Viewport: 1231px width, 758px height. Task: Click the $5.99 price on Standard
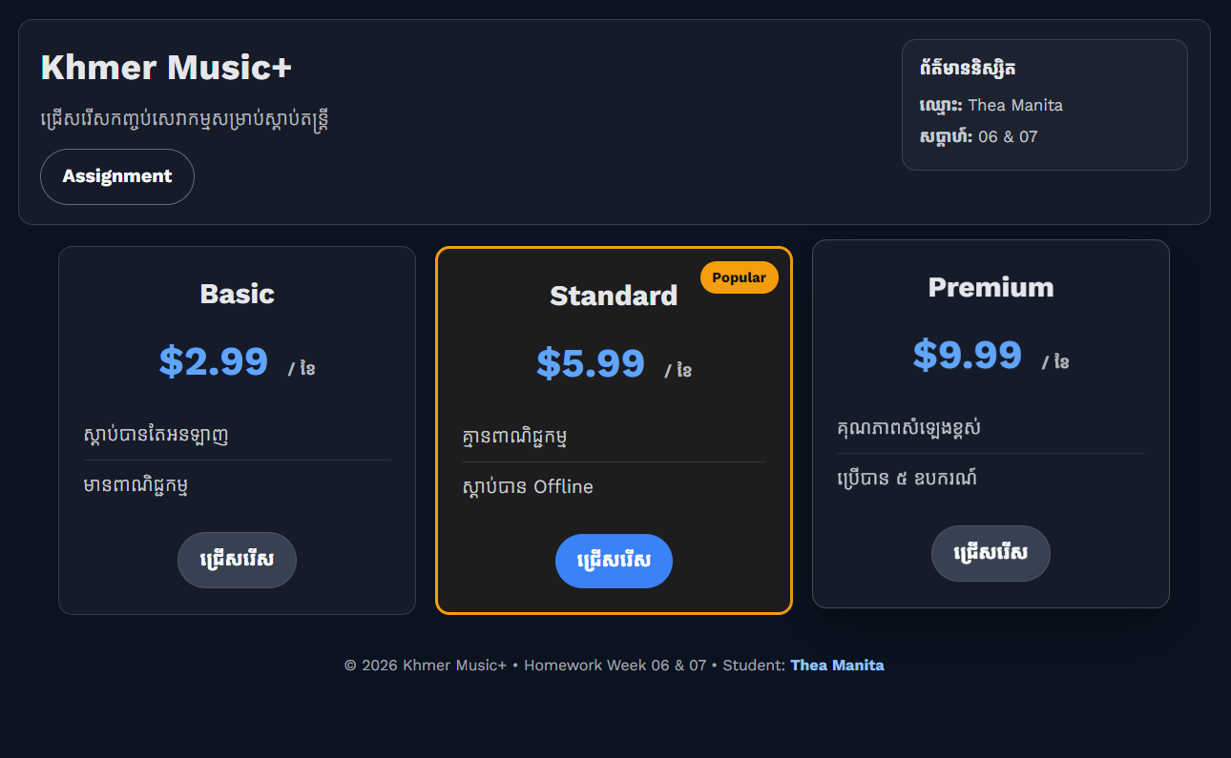(592, 363)
